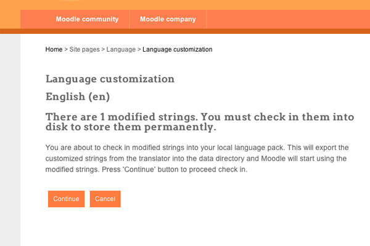The image size is (370, 246).
Task: Go to Home in the breadcrumb
Action: [x=54, y=49]
